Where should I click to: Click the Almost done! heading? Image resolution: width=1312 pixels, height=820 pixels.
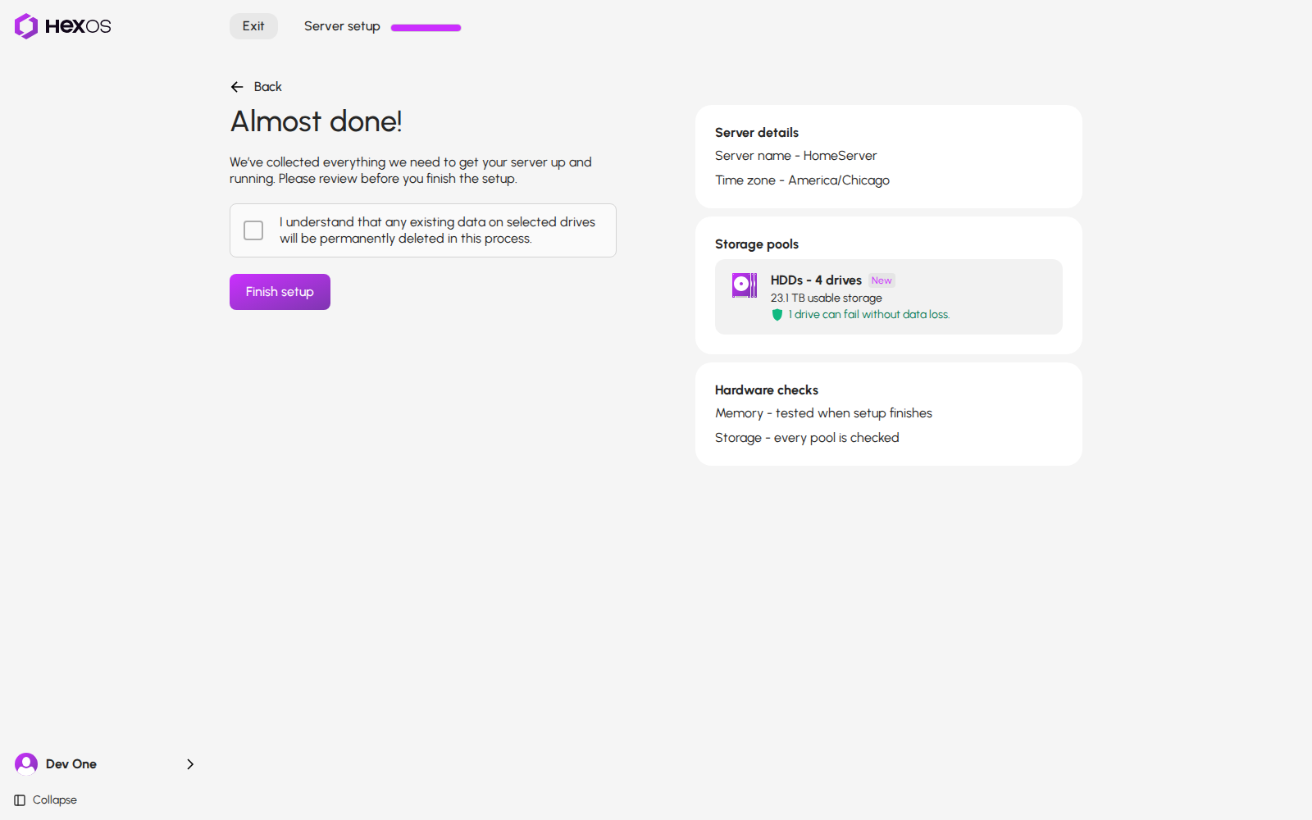coord(317,121)
